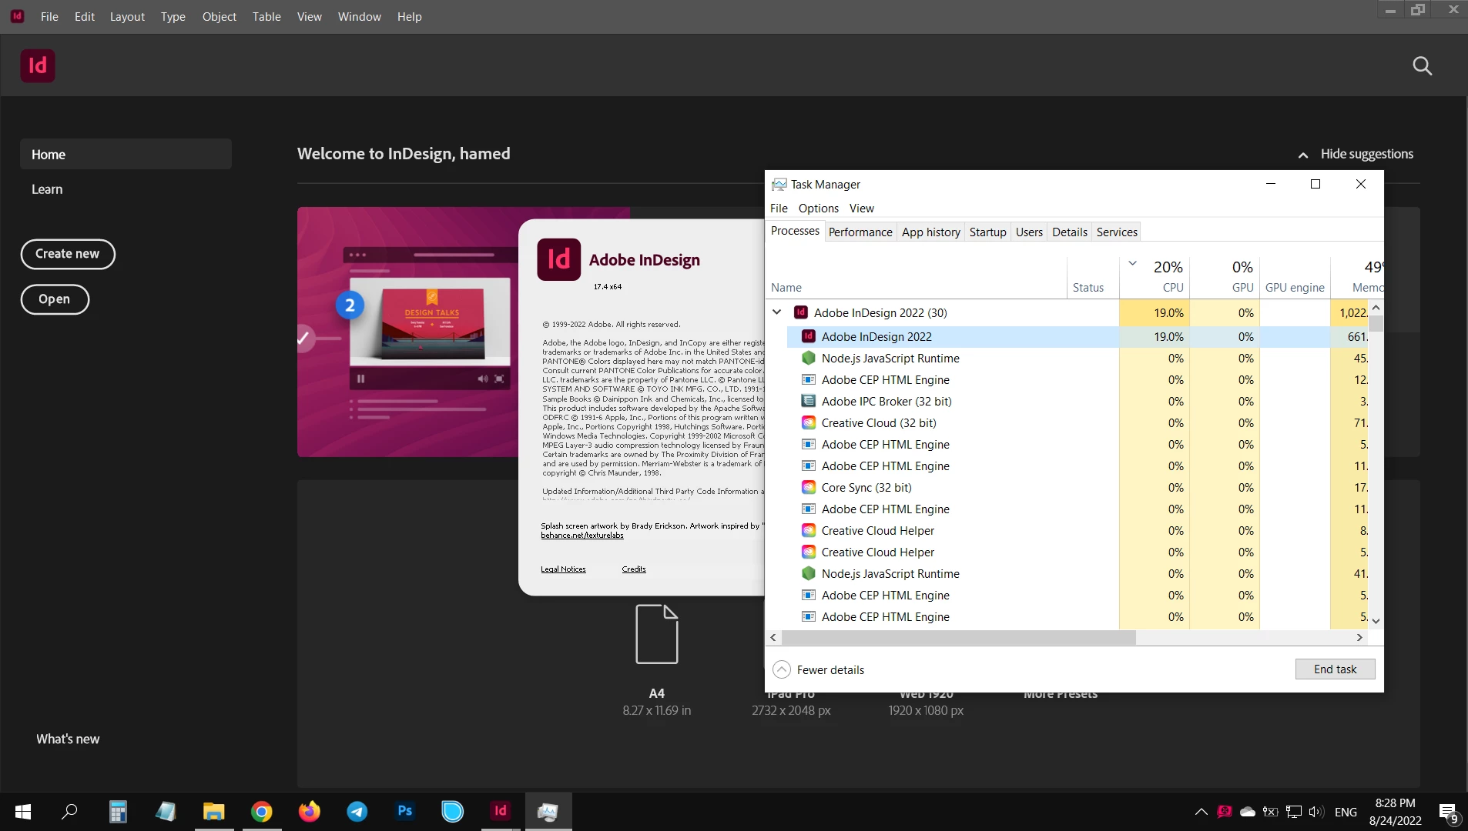
Task: Click the Create new button
Action: click(68, 254)
